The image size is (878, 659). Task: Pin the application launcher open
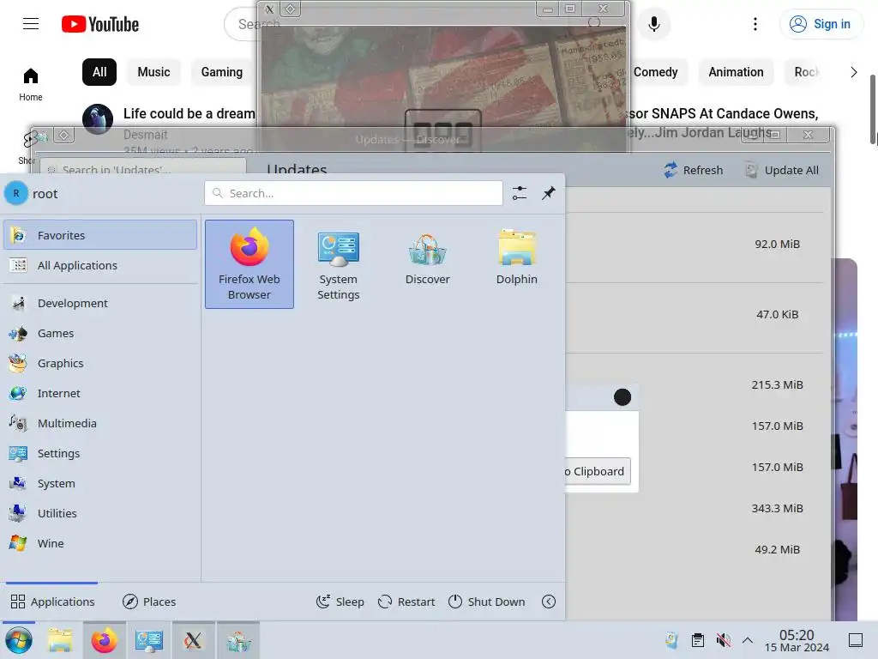[x=548, y=193]
